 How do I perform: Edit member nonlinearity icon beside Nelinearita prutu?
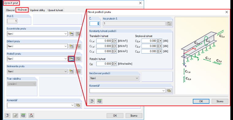[78, 71]
